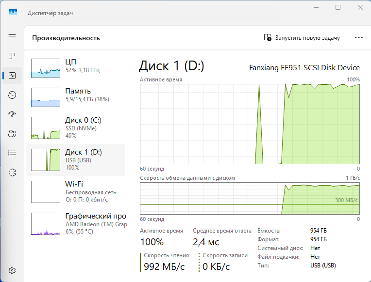This screenshot has width=371, height=282.
Task: Click Fanxiang FF951 SCSI Disk Device label
Action: click(x=304, y=68)
